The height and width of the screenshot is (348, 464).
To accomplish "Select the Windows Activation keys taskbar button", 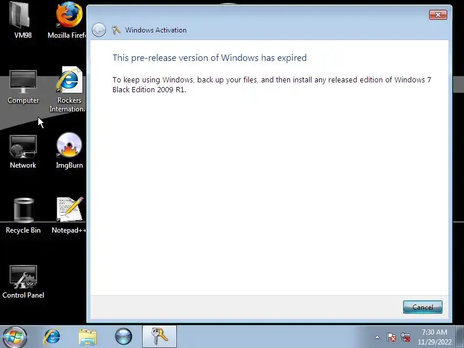I will pyautogui.click(x=159, y=336).
